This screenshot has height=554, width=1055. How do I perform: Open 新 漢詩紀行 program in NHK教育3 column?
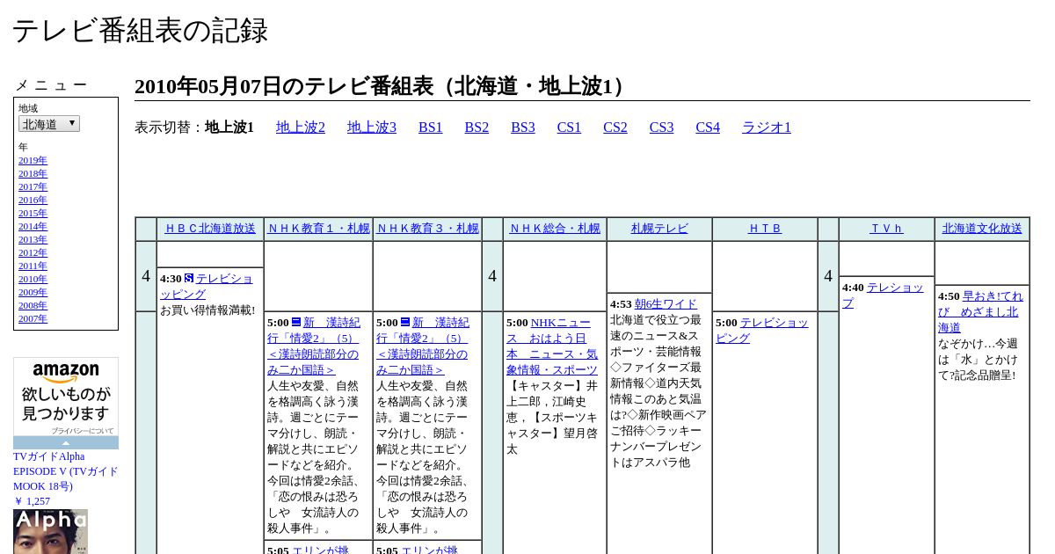423,346
